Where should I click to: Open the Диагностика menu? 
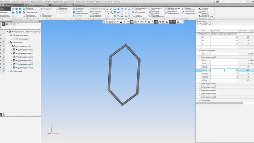(69, 2)
